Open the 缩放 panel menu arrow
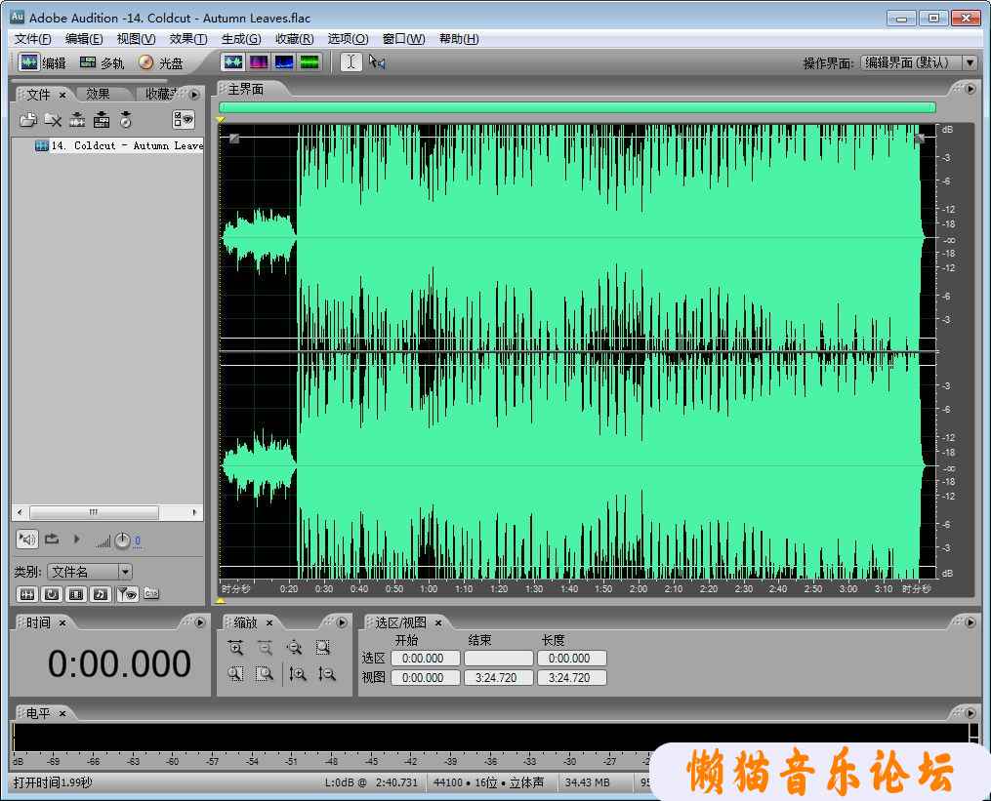 coord(342,622)
